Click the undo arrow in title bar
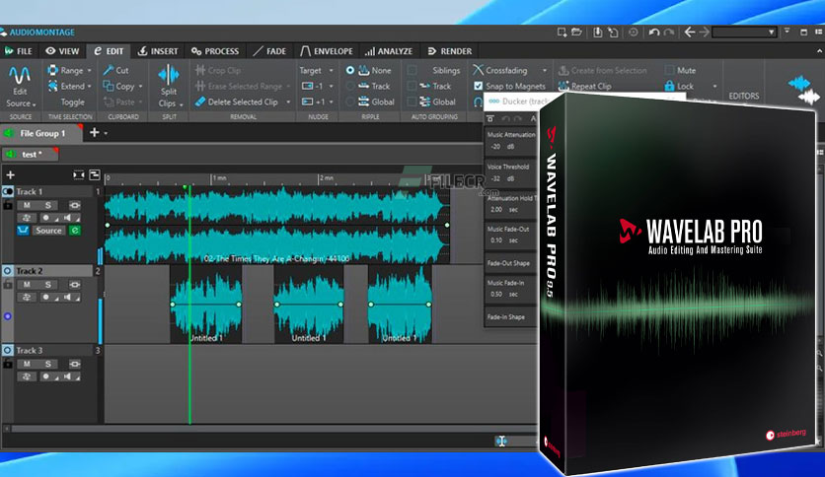 point(653,33)
